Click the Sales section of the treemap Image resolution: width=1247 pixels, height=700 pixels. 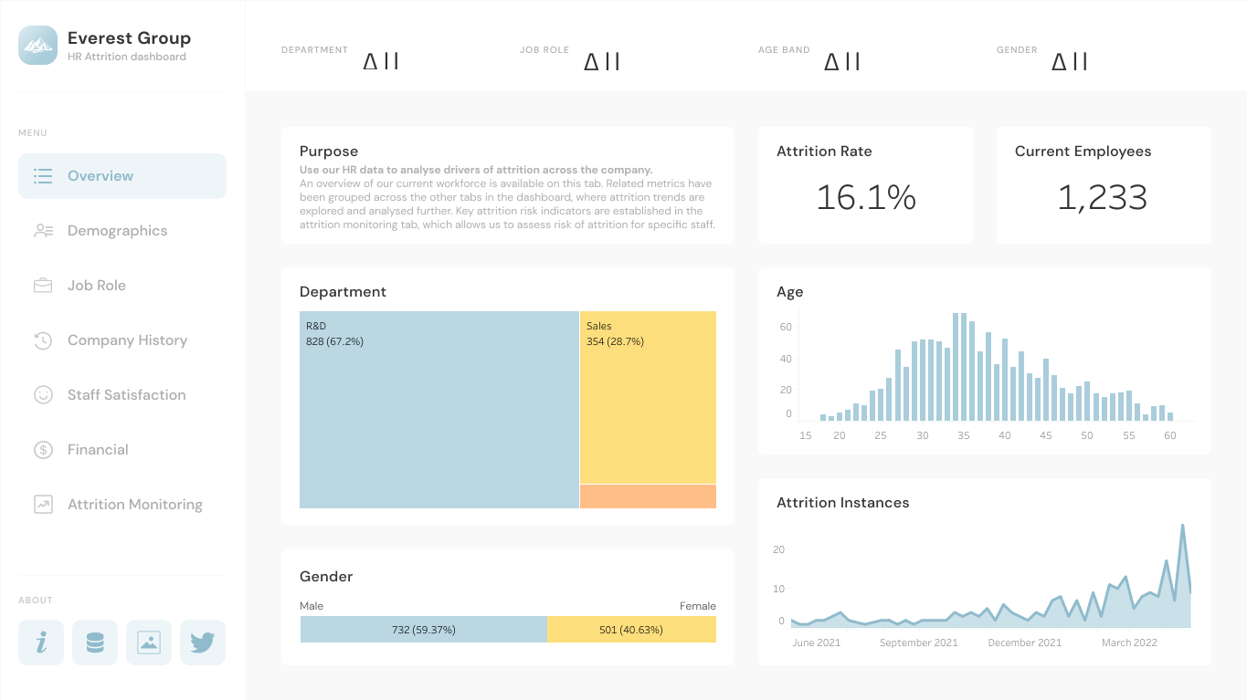pyautogui.click(x=648, y=397)
